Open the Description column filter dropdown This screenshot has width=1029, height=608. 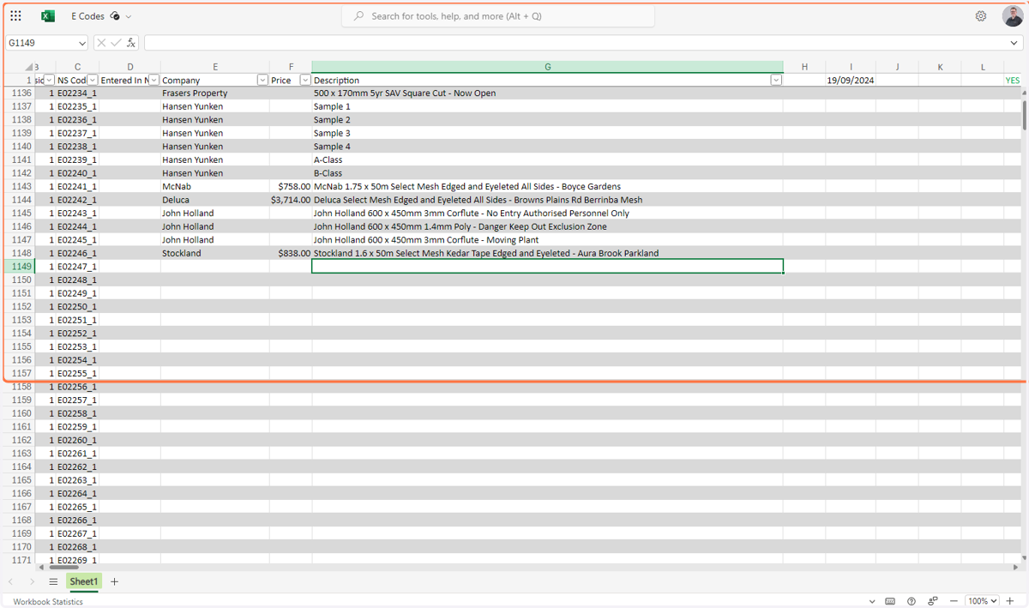coord(776,80)
